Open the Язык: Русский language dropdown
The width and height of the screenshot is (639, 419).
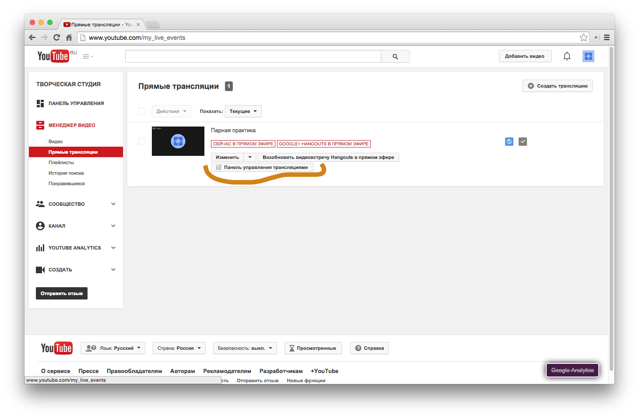coord(113,348)
